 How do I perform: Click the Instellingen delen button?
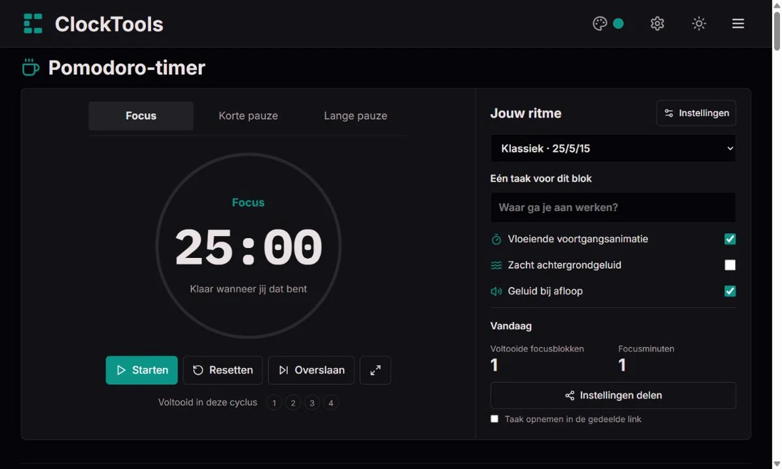pos(613,395)
